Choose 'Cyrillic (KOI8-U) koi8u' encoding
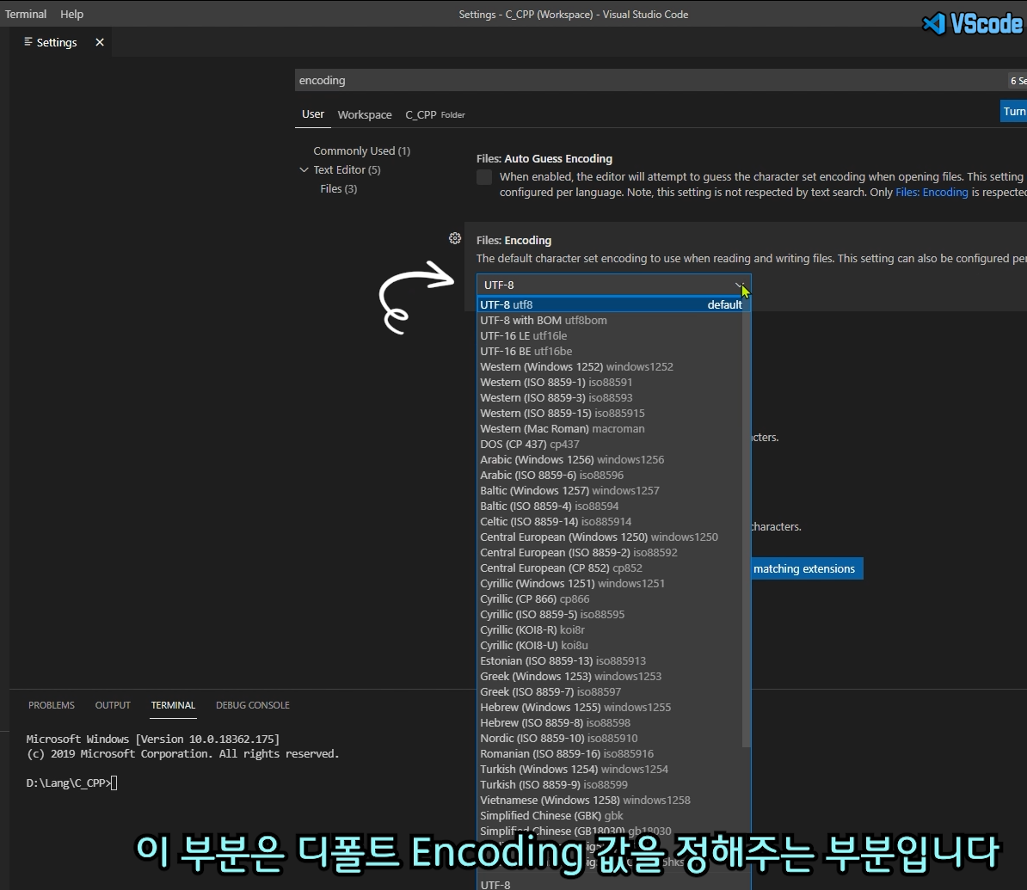Viewport: 1027px width, 890px height. (x=611, y=646)
